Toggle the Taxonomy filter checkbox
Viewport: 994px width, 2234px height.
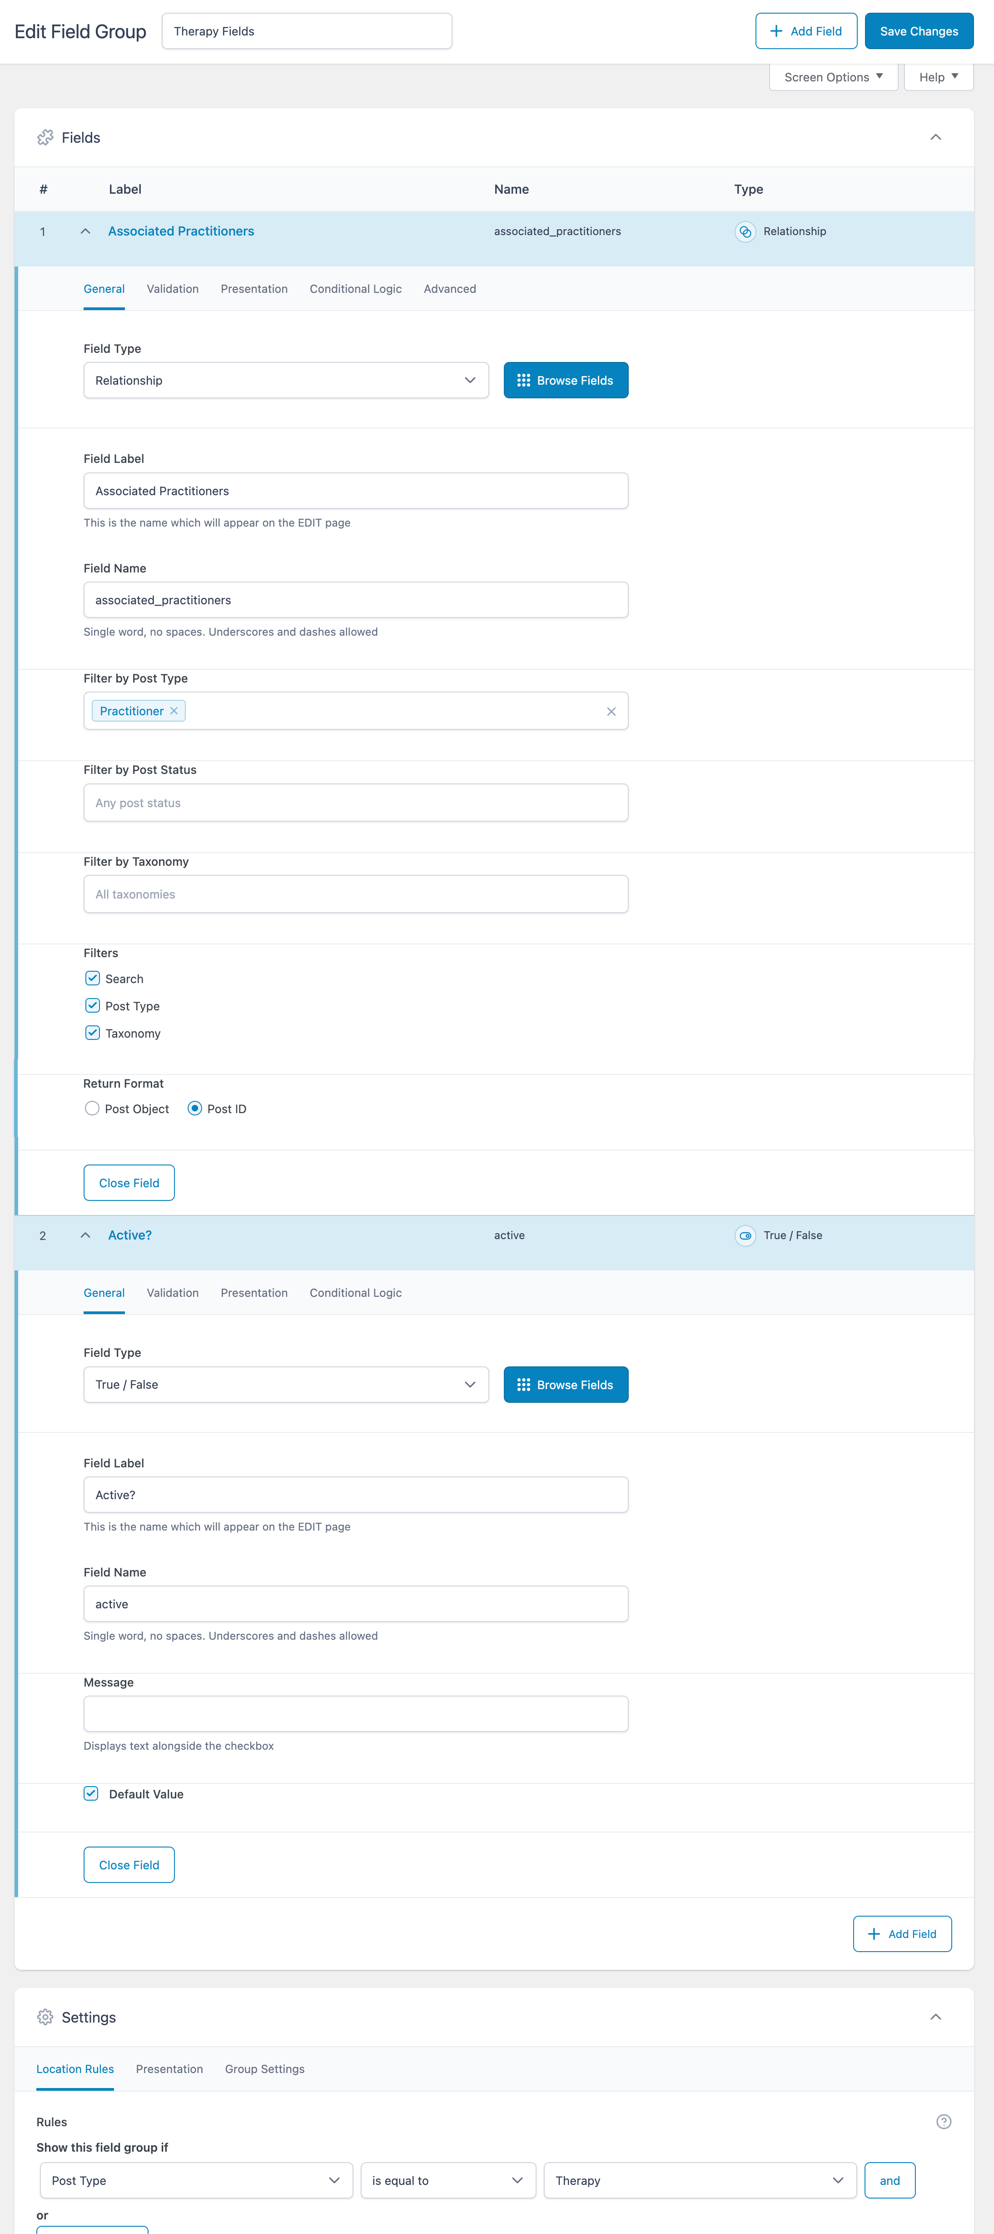pos(92,1033)
